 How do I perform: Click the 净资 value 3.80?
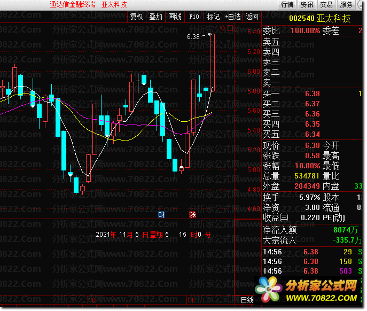(x=313, y=207)
